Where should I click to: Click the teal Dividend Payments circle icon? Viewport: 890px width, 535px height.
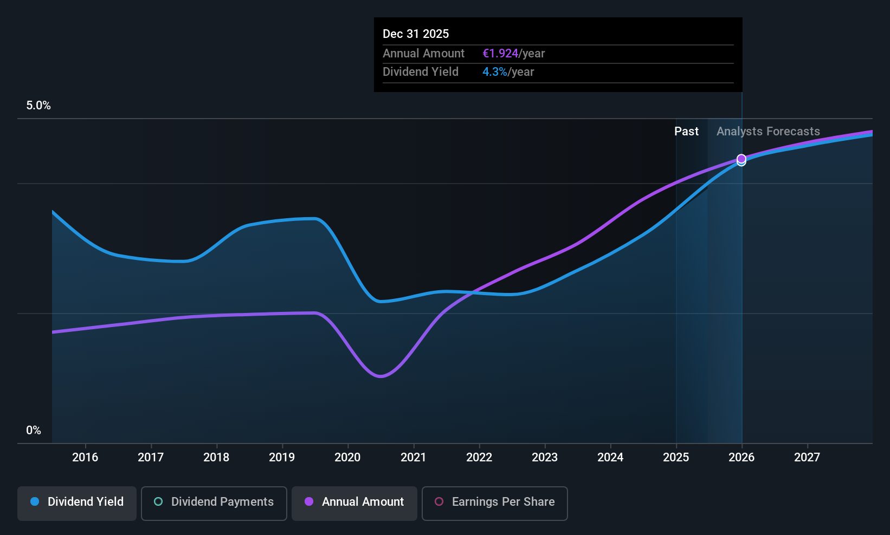point(158,501)
